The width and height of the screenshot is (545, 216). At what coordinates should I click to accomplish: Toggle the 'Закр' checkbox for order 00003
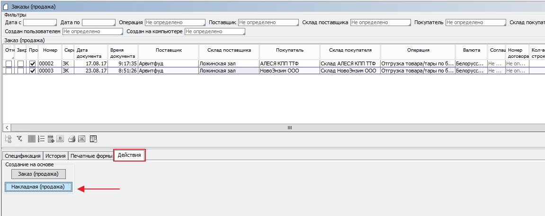coord(20,71)
